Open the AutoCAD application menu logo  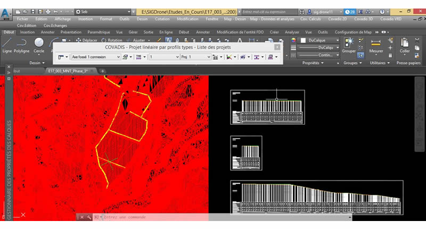tap(5, 14)
